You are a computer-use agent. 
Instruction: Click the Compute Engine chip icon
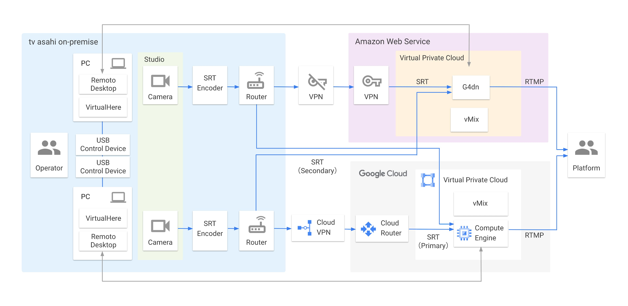464,233
